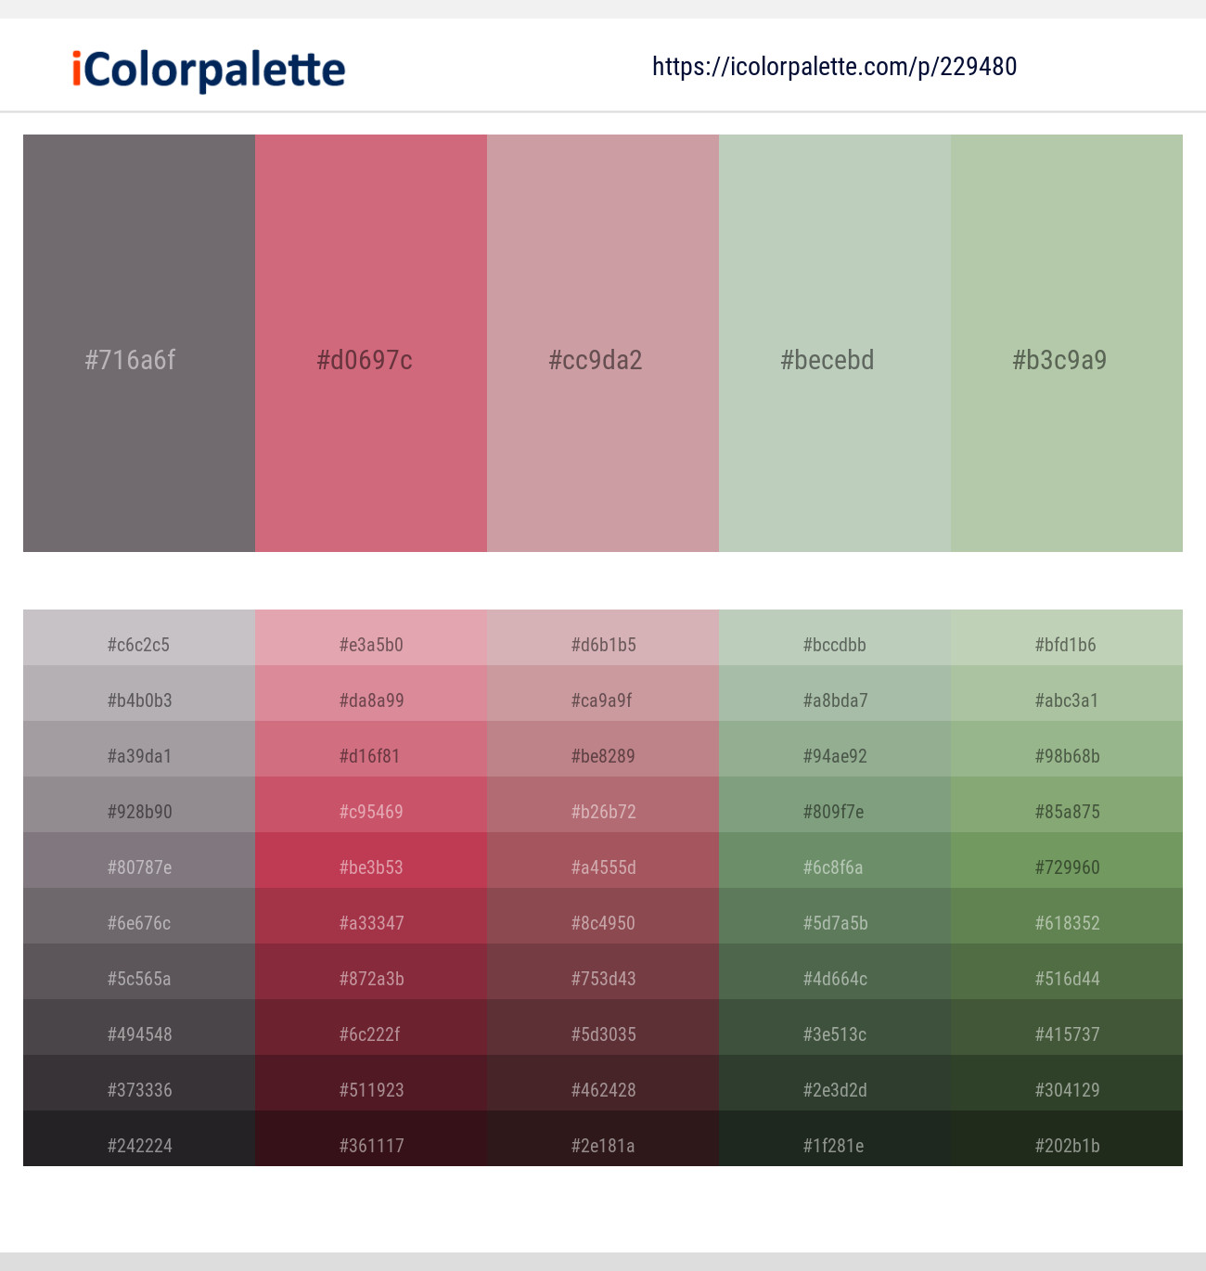Select shade #e3a5b0 light pink tile
The width and height of the screenshot is (1206, 1271).
click(x=371, y=637)
